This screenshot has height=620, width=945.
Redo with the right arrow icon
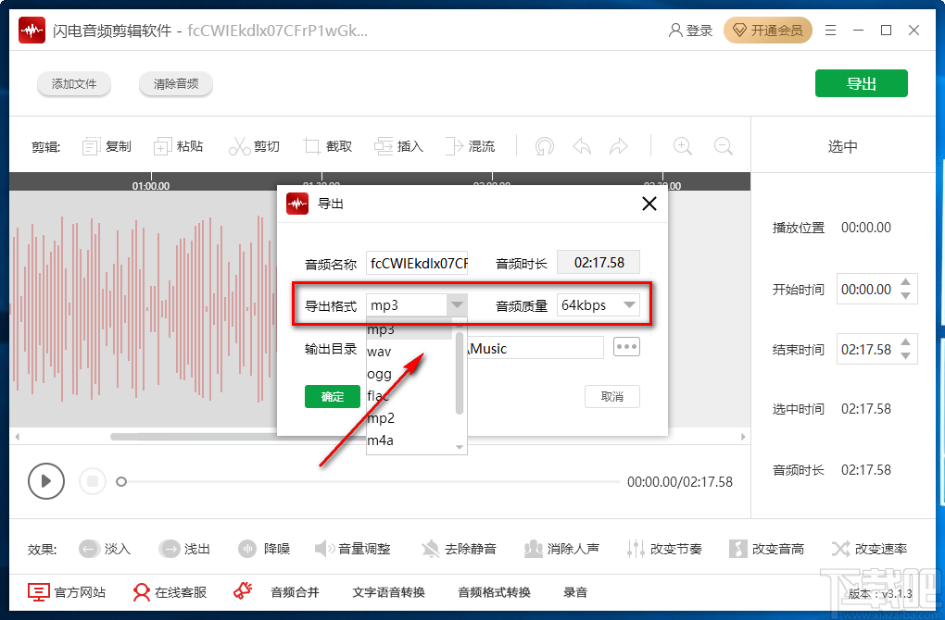[619, 146]
